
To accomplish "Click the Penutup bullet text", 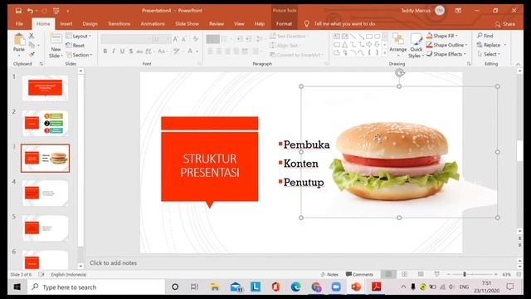I will (304, 183).
